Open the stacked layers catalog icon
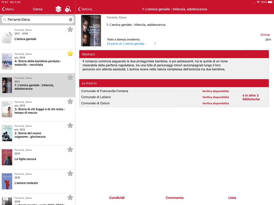This screenshot has width=274, height=205. 58,9
